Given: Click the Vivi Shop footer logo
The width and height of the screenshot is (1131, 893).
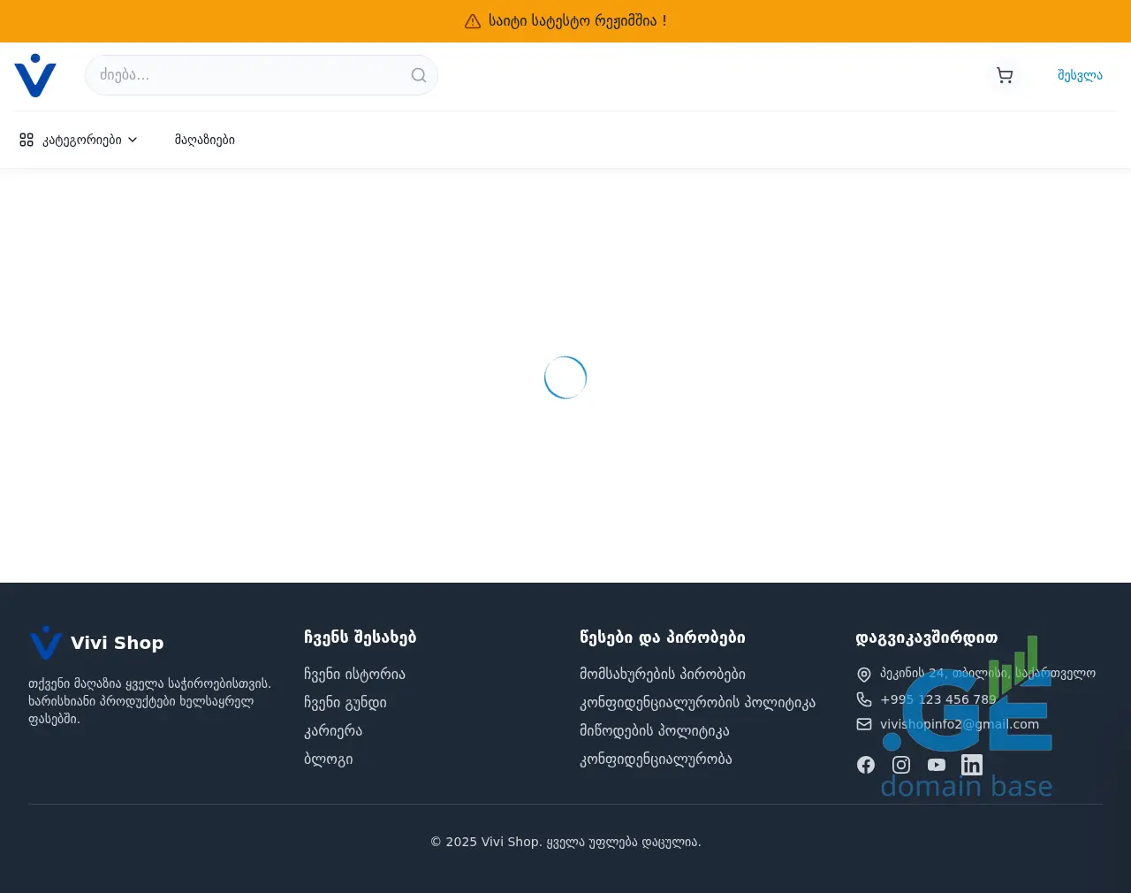Looking at the screenshot, I should click(96, 643).
